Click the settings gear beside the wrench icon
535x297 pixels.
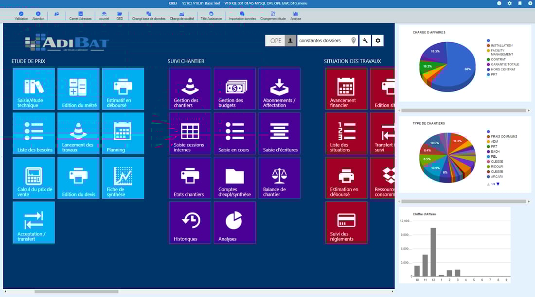(x=378, y=40)
